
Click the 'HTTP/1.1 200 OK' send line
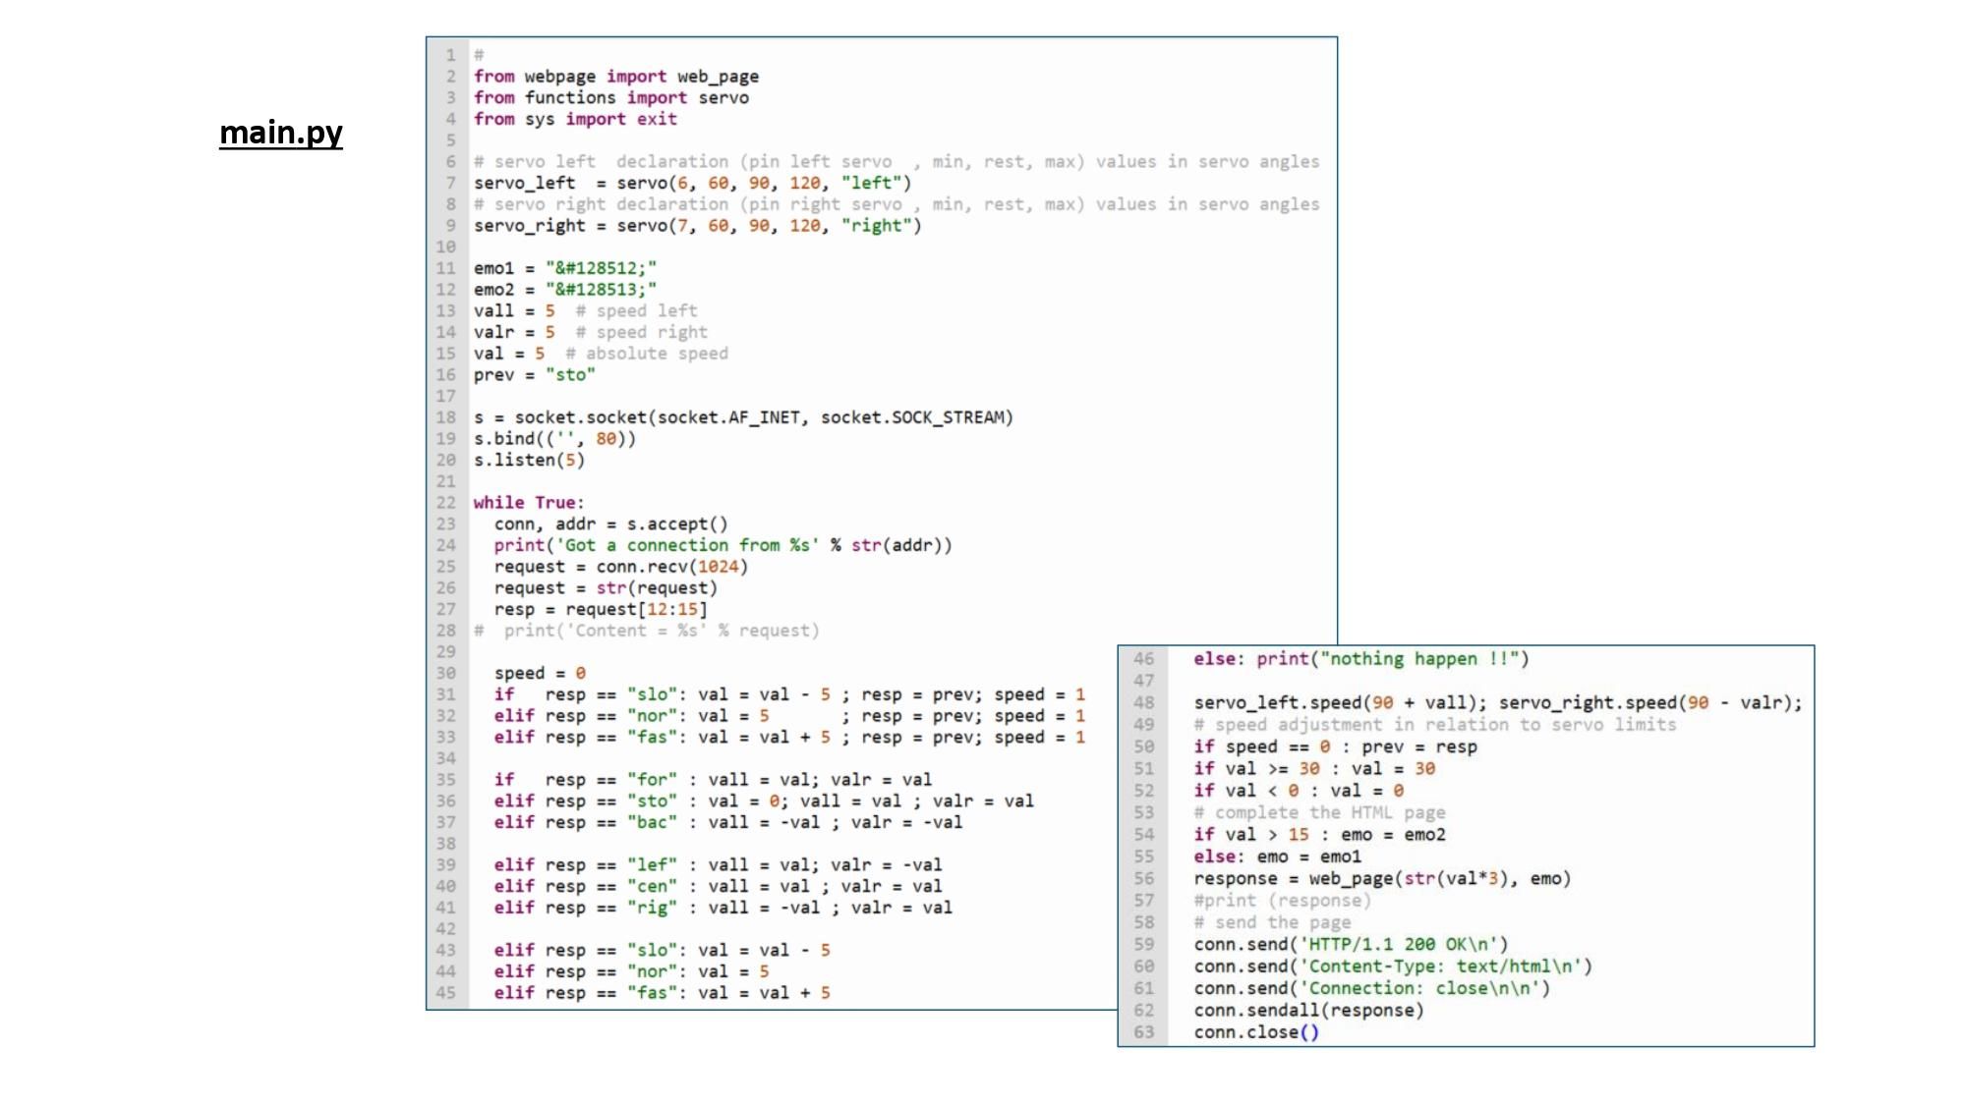[x=1351, y=945]
